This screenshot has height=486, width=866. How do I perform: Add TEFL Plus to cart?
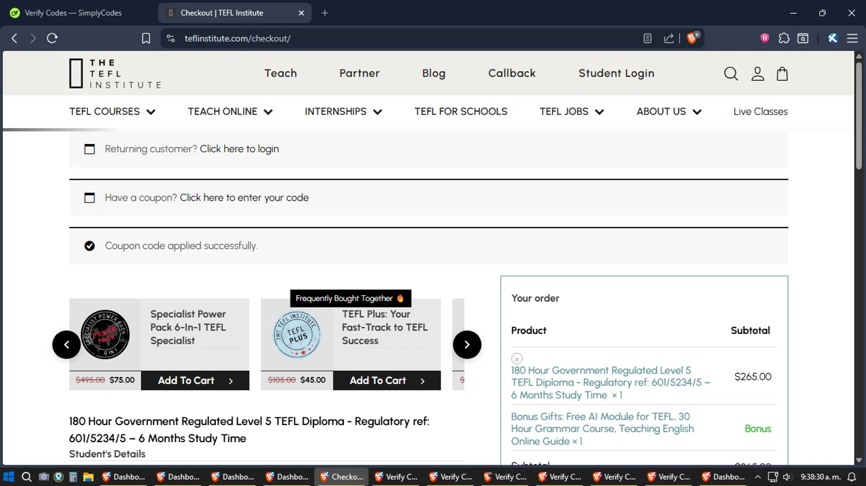[387, 380]
